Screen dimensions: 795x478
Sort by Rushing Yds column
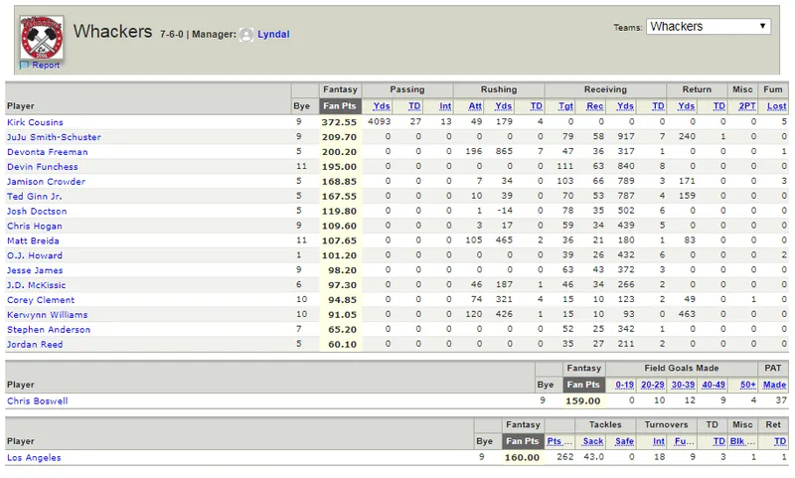[x=503, y=106]
